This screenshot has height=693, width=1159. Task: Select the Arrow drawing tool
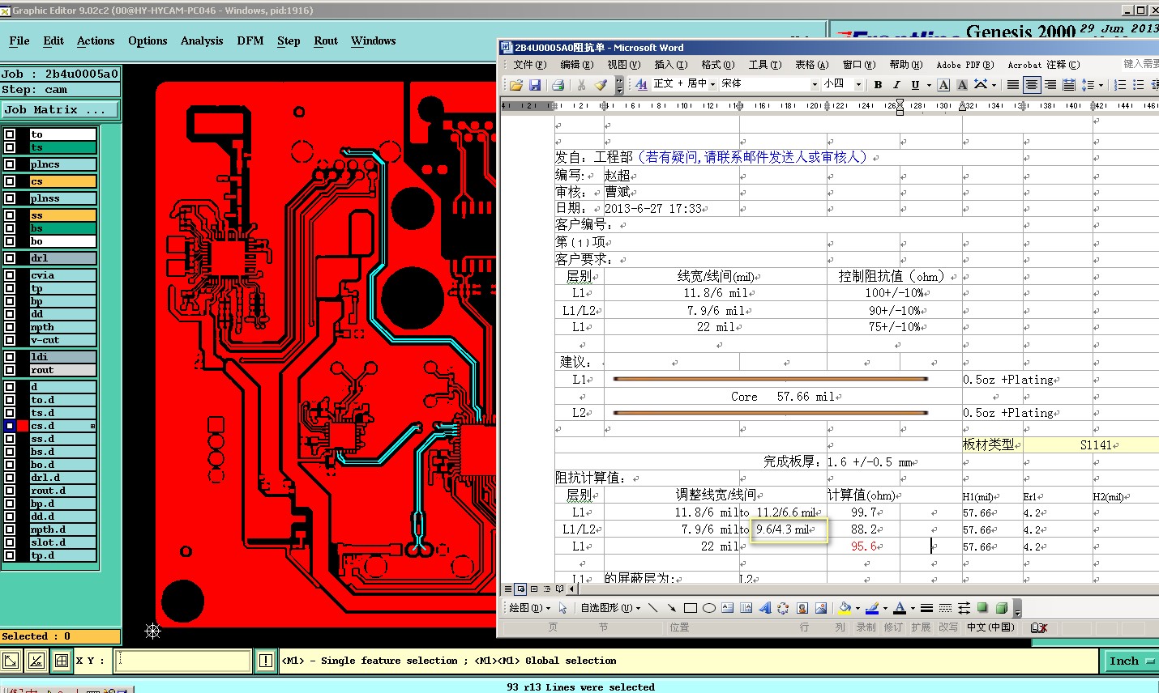pyautogui.click(x=672, y=608)
